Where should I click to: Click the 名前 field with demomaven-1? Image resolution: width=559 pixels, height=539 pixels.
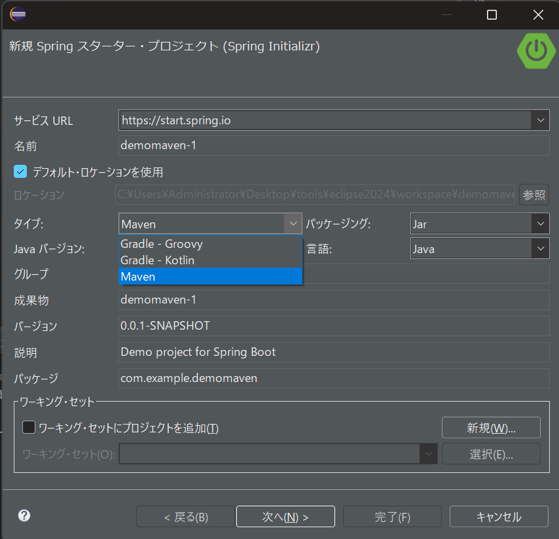334,145
